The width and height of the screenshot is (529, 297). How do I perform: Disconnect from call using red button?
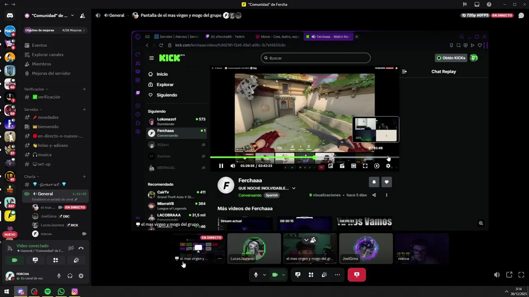coord(357,275)
